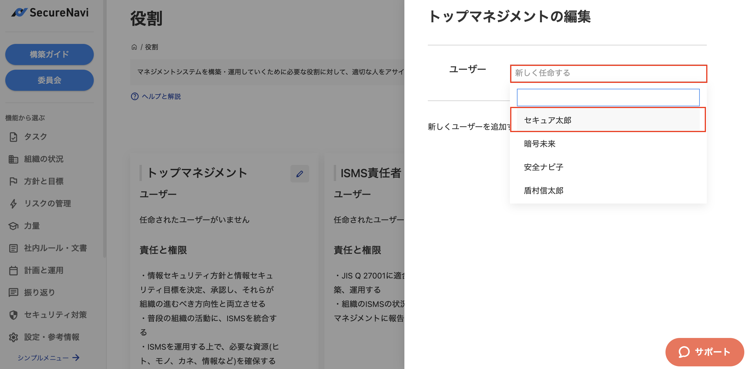Viewport: 749px width, 369px height.
Task: Choose 盾村信太郎 from the list
Action: pos(608,191)
